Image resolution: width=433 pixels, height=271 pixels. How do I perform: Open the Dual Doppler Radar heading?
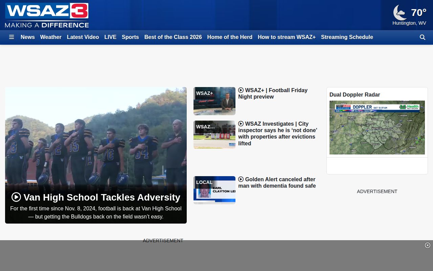click(355, 95)
